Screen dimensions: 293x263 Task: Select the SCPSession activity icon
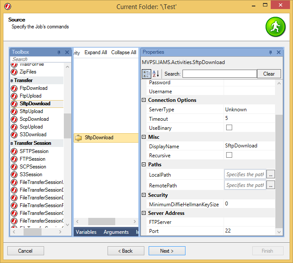click(14, 167)
